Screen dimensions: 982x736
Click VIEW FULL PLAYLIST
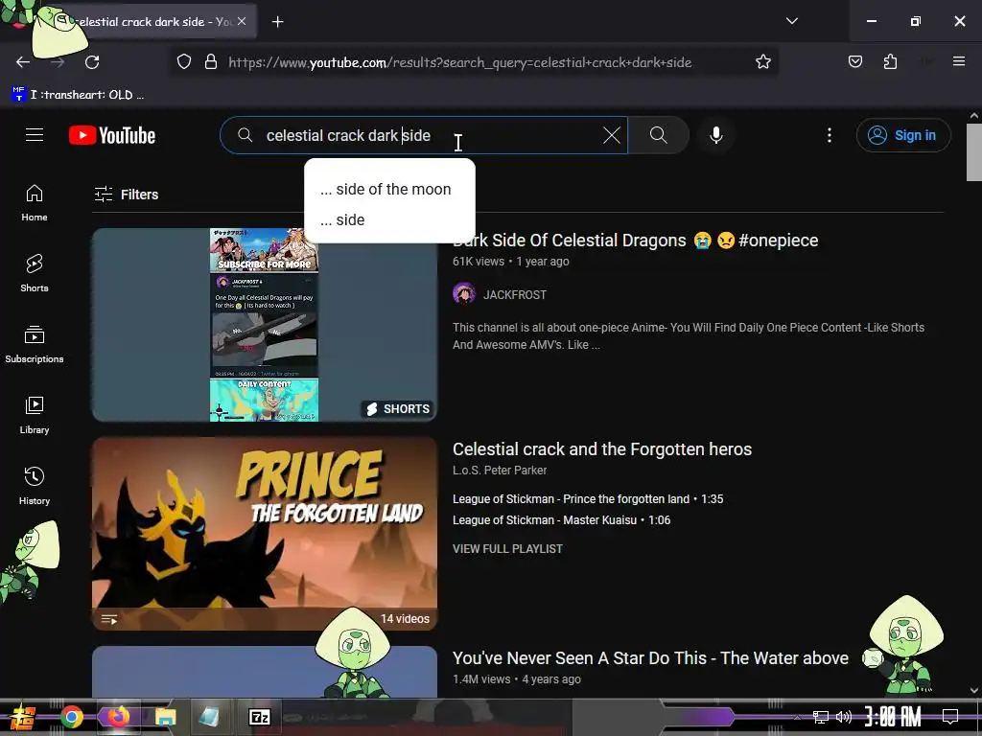508,549
